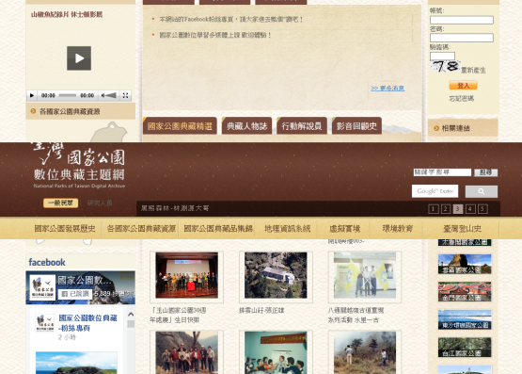This screenshot has width=522, height=374.
Task: Go to slide 2 in banner pager
Action: tap(446, 209)
